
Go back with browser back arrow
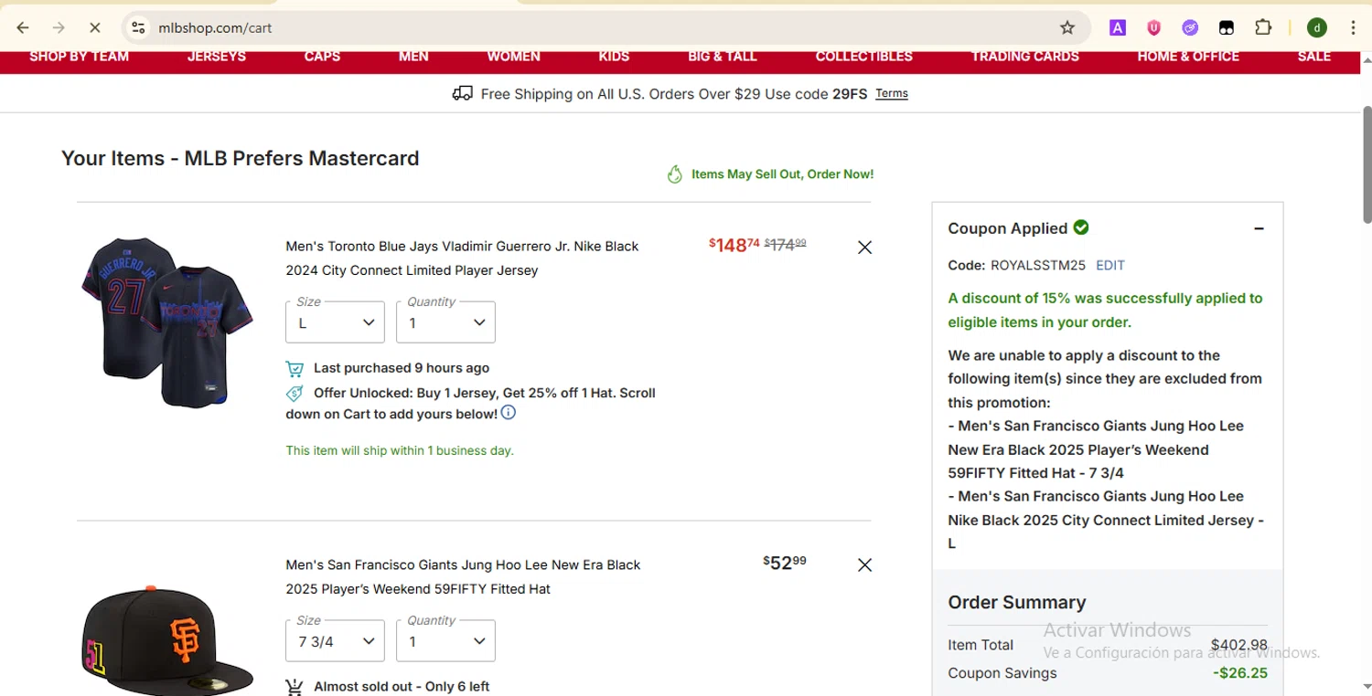[23, 27]
